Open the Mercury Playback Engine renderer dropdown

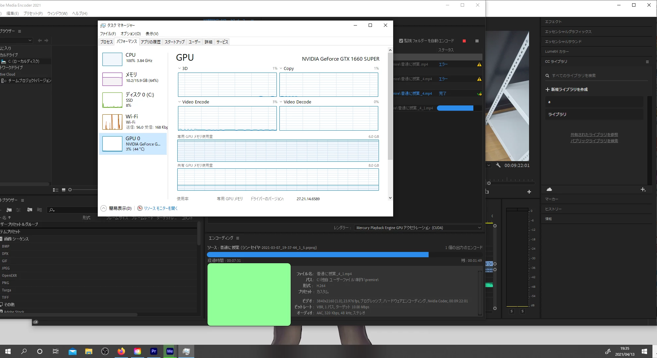click(x=418, y=228)
